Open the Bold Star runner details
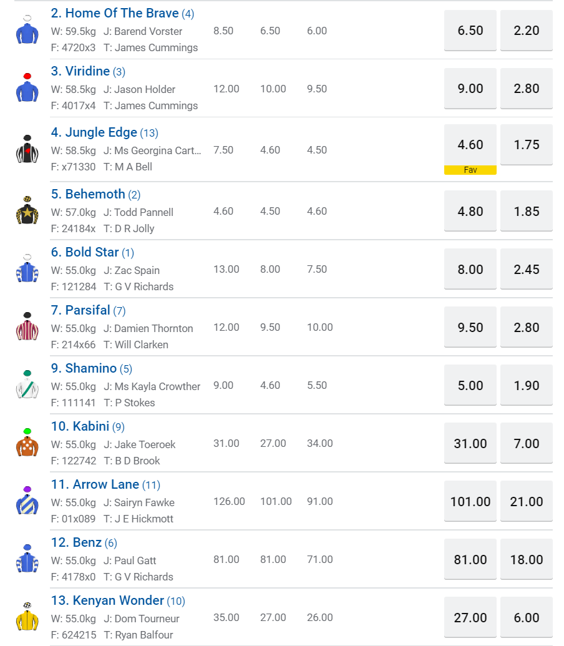This screenshot has height=646, width=564. click(85, 252)
